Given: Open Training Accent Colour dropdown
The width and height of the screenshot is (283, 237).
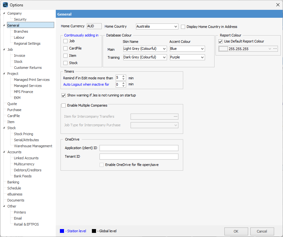Looking at the screenshot, I should click(202, 57).
